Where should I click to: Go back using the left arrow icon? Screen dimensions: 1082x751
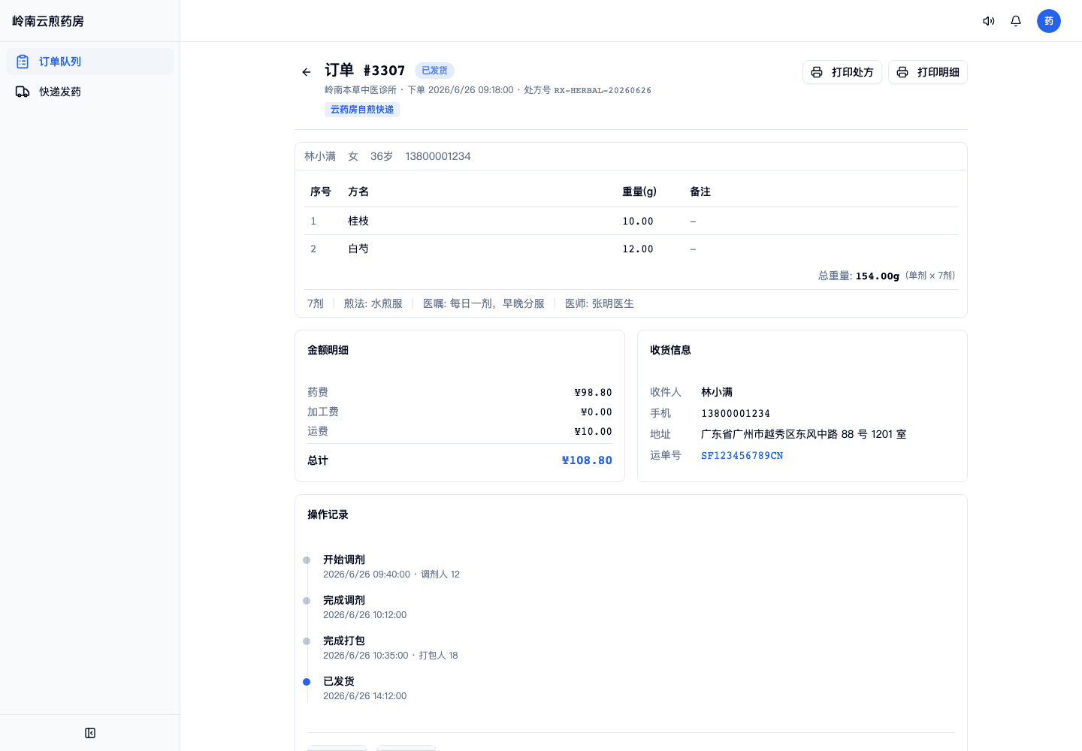coord(307,72)
